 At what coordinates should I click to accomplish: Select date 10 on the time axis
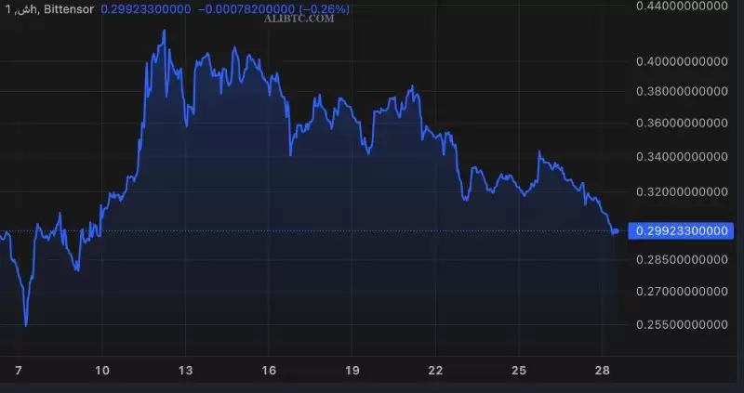coord(102,371)
